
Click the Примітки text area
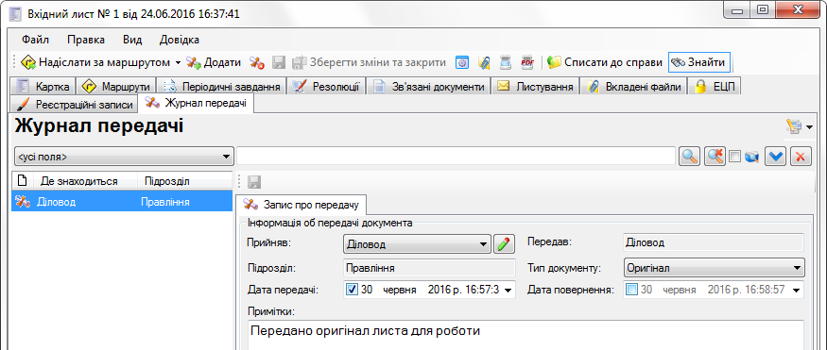point(525,335)
